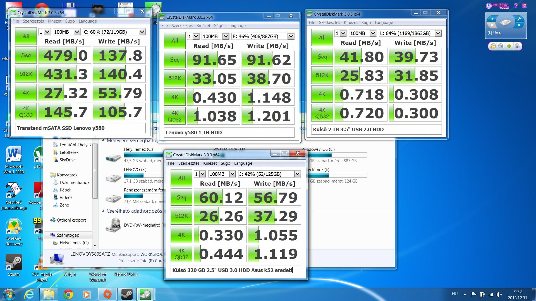Open the Path of Exile desktop shortcut
Screen dimensions: 536x301
126,274
